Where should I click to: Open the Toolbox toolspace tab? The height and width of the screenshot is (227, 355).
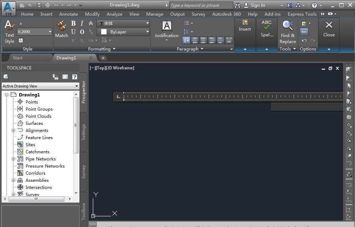[x=84, y=211]
